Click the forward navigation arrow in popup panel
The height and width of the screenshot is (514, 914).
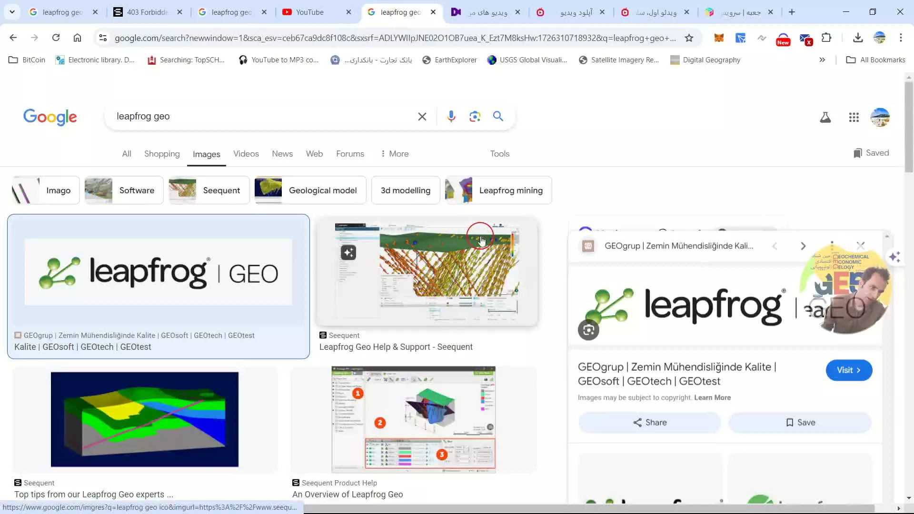coord(804,246)
